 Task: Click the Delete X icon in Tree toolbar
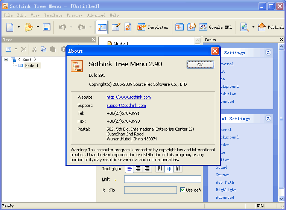coord(23,49)
